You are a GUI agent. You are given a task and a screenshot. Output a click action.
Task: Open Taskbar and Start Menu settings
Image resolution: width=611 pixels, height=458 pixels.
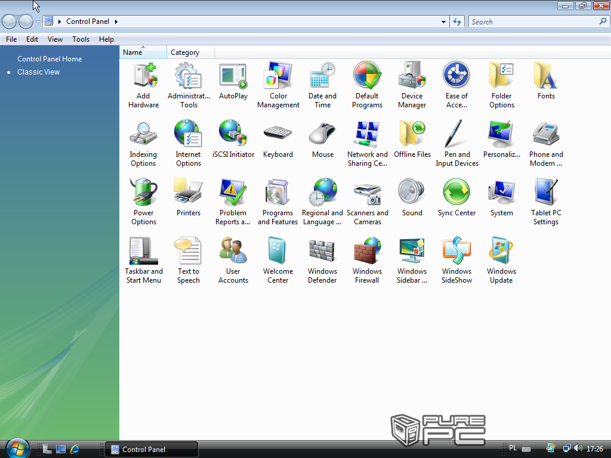pyautogui.click(x=143, y=261)
